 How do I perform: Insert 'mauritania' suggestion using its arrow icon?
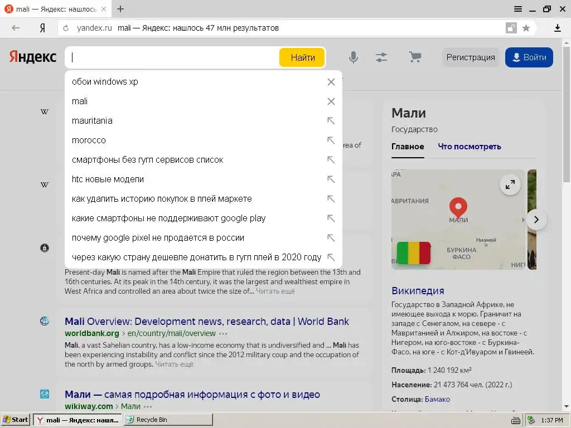click(x=331, y=121)
